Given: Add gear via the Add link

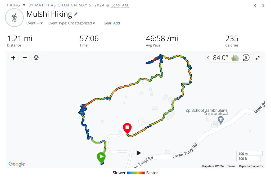Looking at the screenshot, I should point(116,23).
